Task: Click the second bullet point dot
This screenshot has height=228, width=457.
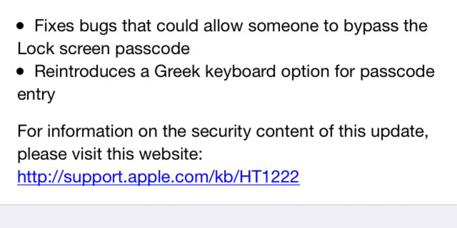Action: point(20,72)
